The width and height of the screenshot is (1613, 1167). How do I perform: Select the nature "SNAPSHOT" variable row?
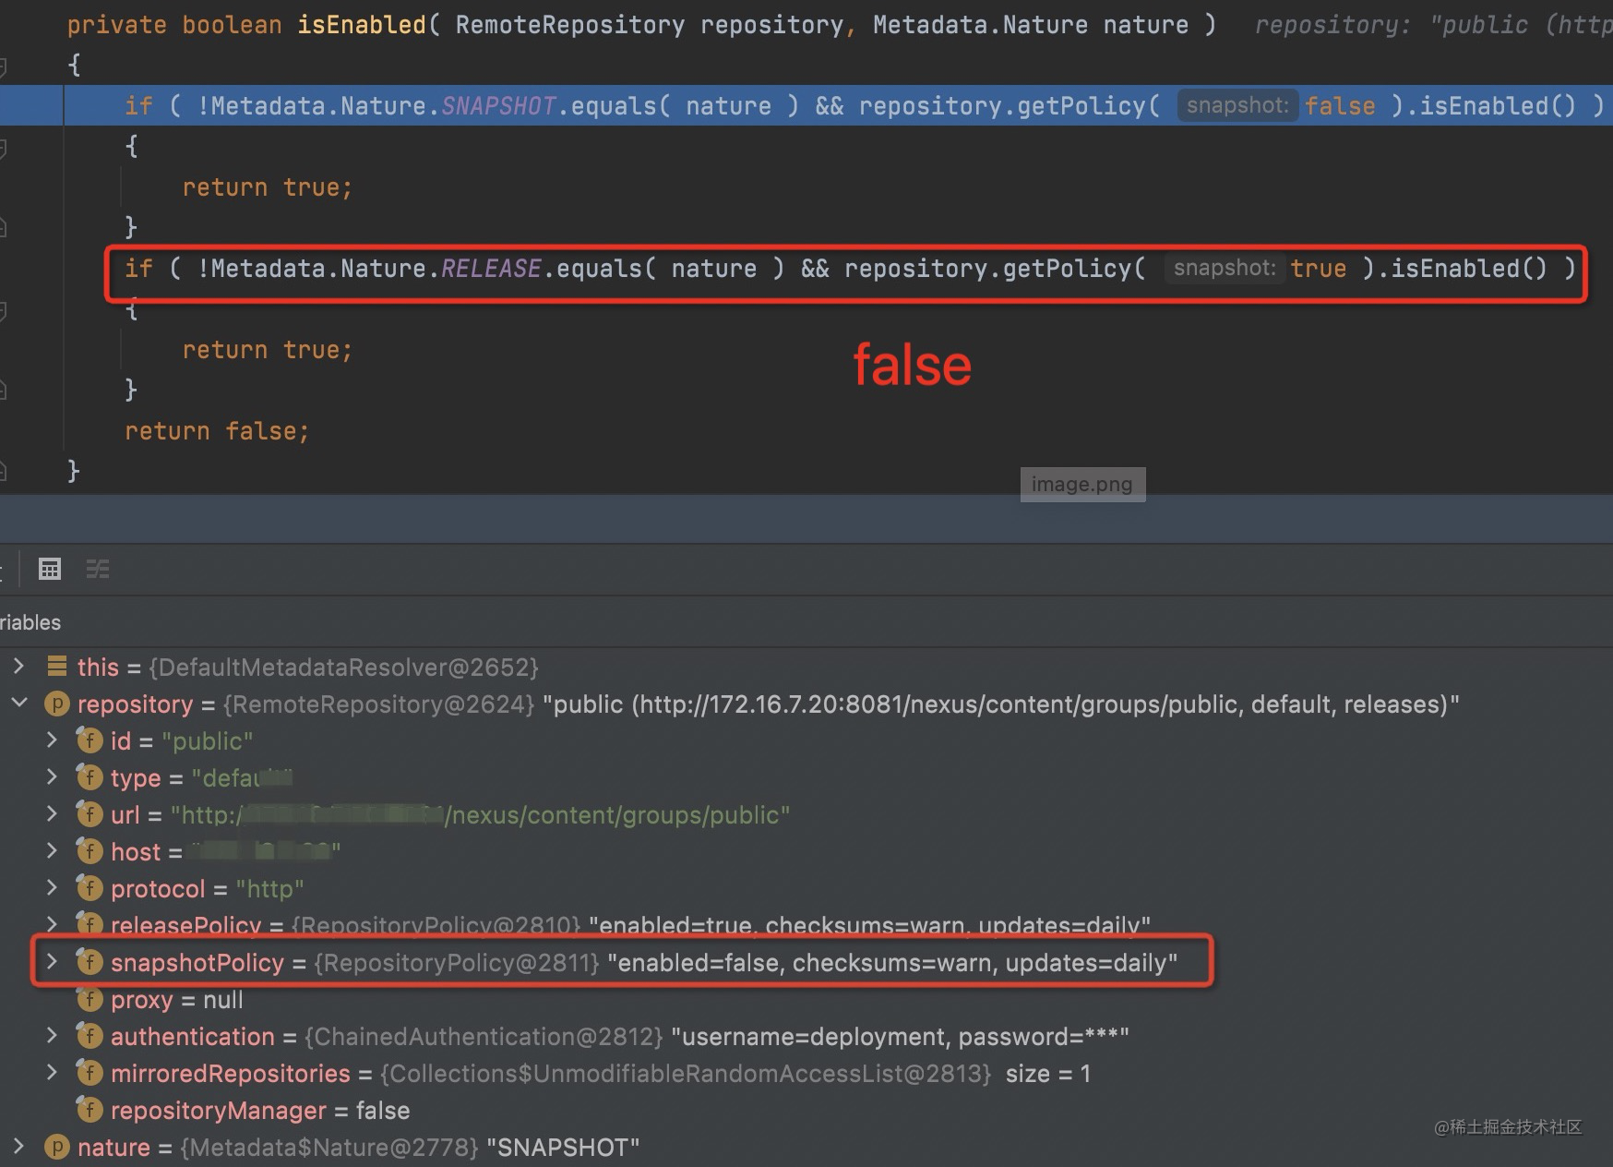[x=806, y=1147]
